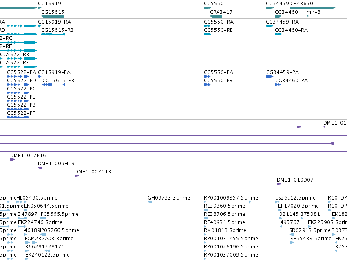Image resolution: width=347 pixels, height=261 pixels.
Task: Select EST RP001037009.5prime
Action: [x=231, y=255]
